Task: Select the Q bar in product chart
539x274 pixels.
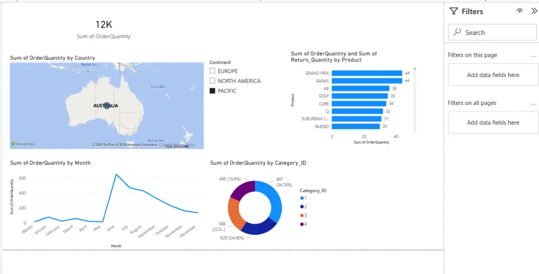Action: [x=357, y=111]
